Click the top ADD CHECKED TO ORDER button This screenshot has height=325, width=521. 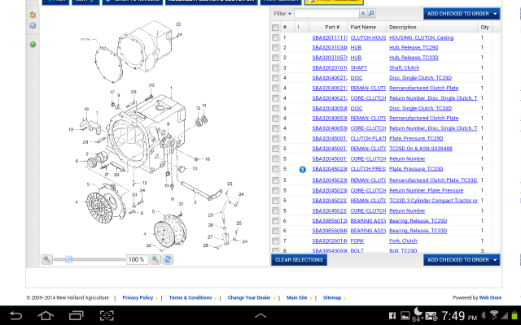click(x=458, y=14)
